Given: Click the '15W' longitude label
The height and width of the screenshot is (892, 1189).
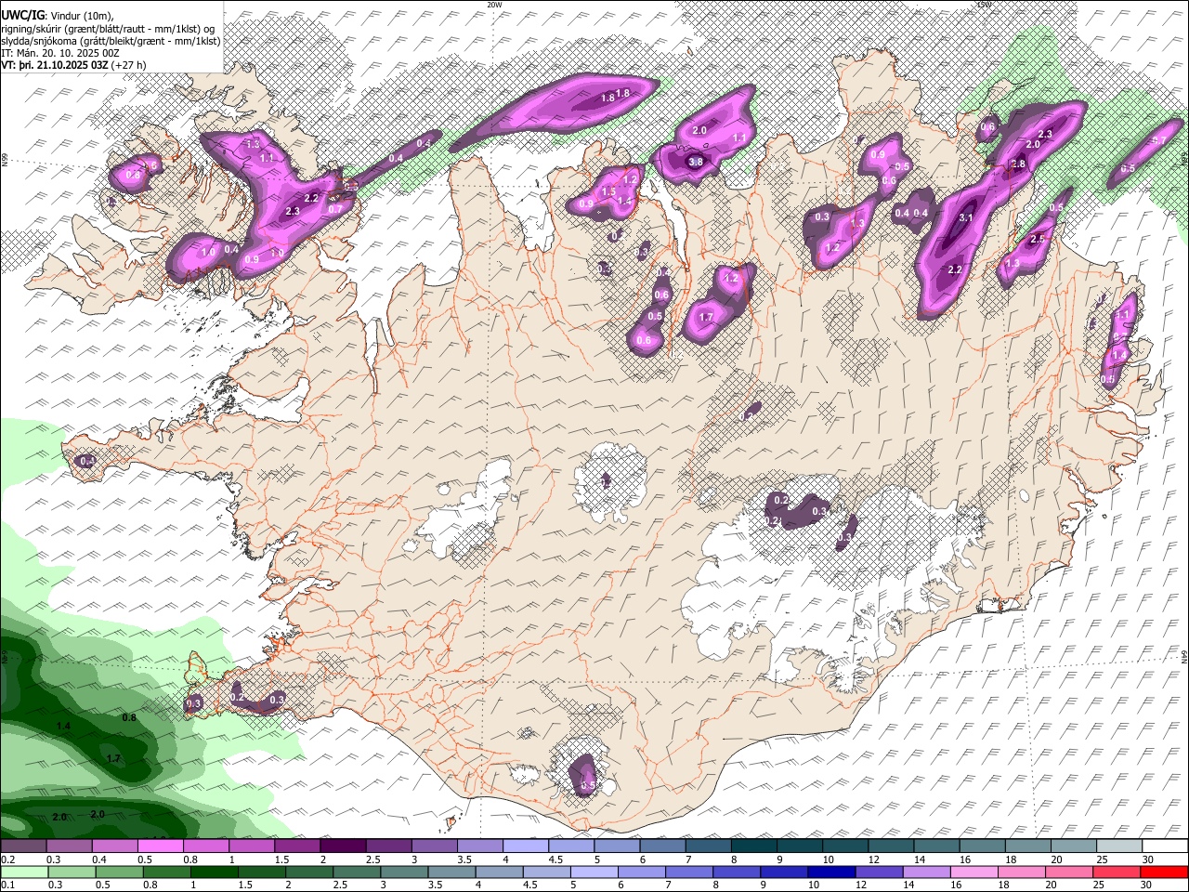Looking at the screenshot, I should [x=985, y=5].
